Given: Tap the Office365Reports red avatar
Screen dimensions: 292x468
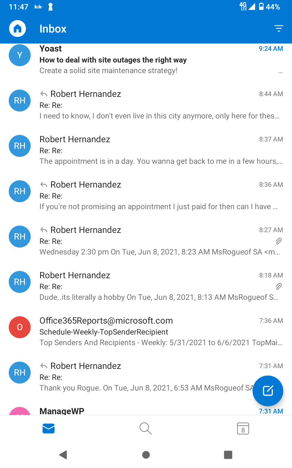Looking at the screenshot, I should click(x=20, y=327).
